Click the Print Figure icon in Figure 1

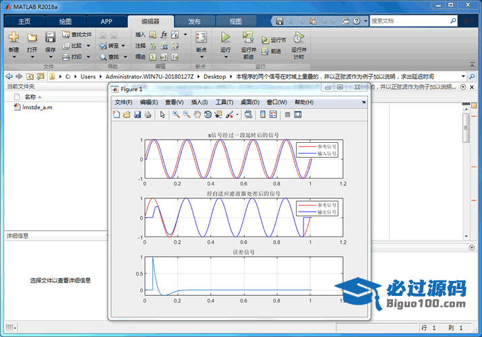[x=148, y=115]
